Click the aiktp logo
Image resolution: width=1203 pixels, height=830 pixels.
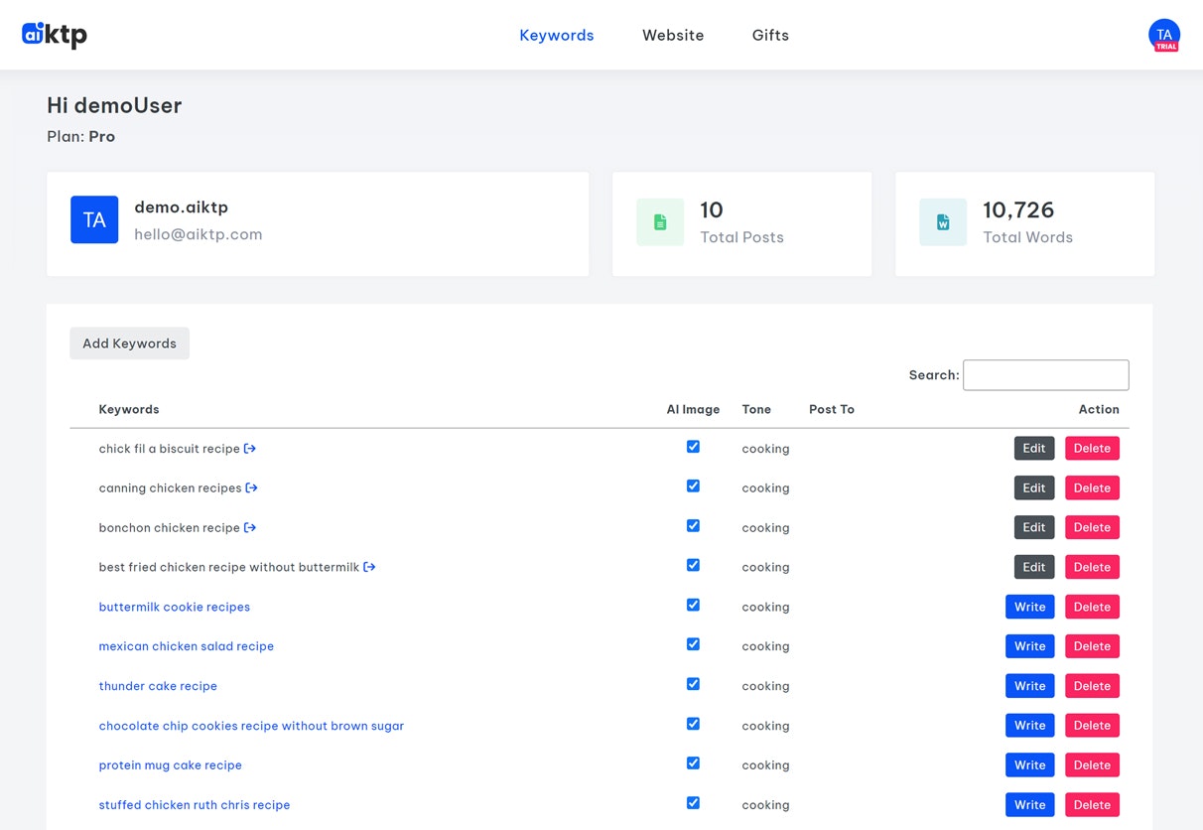tap(55, 35)
